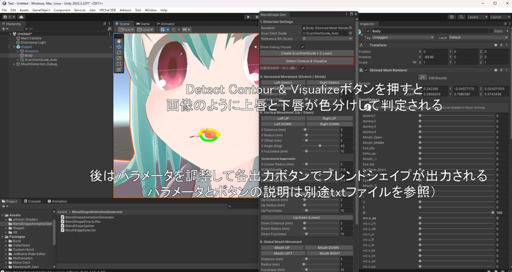This screenshot has height=272, width=512.
Task: Select the Rotate tool in Scene toolbar
Action: click(x=119, y=52)
